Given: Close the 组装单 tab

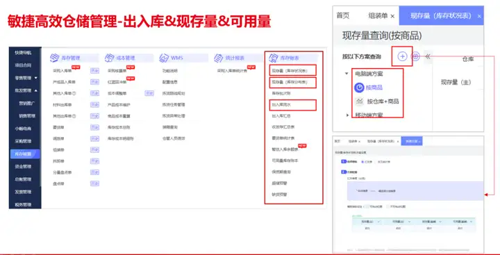Looking at the screenshot, I should click(x=392, y=16).
